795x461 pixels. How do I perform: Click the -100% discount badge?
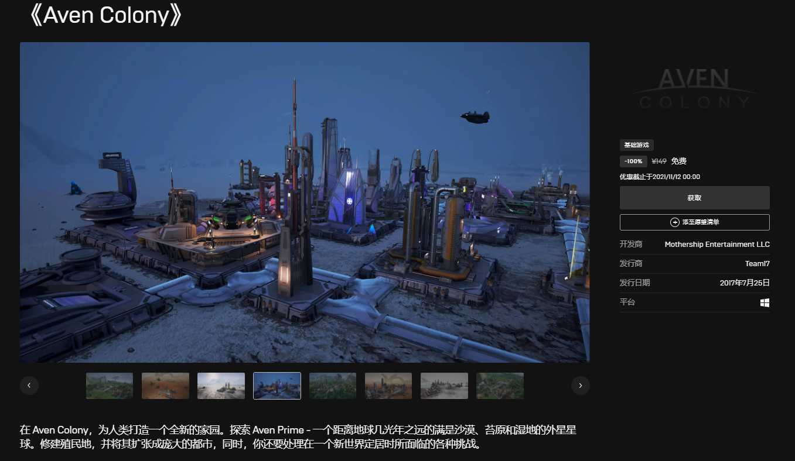(x=633, y=161)
